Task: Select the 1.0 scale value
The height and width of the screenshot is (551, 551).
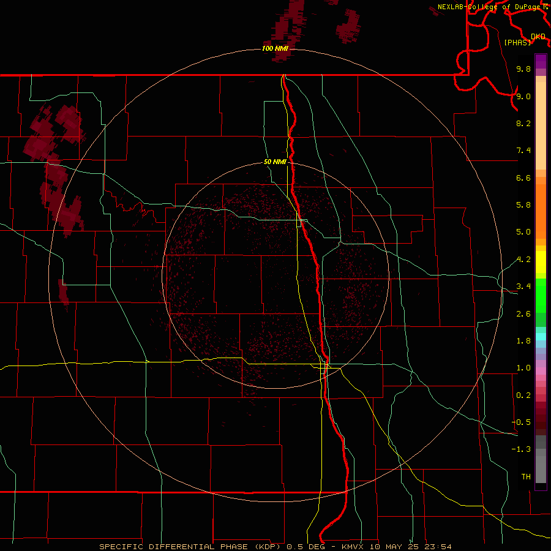Action: (x=523, y=368)
